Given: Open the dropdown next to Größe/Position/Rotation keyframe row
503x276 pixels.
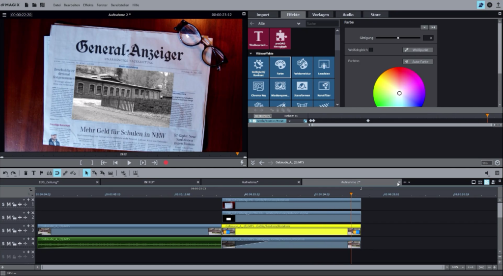Looking at the screenshot, I should tap(289, 121).
